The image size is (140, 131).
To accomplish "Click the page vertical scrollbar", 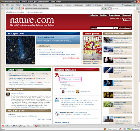I will [x=139, y=67].
